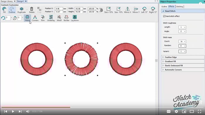Uncheck the Hand stitch effect checkbox
Viewport: 205px width, 115px height.
click(x=164, y=16)
